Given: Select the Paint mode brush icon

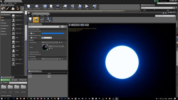Looking at the screenshot, I should click(8, 9).
